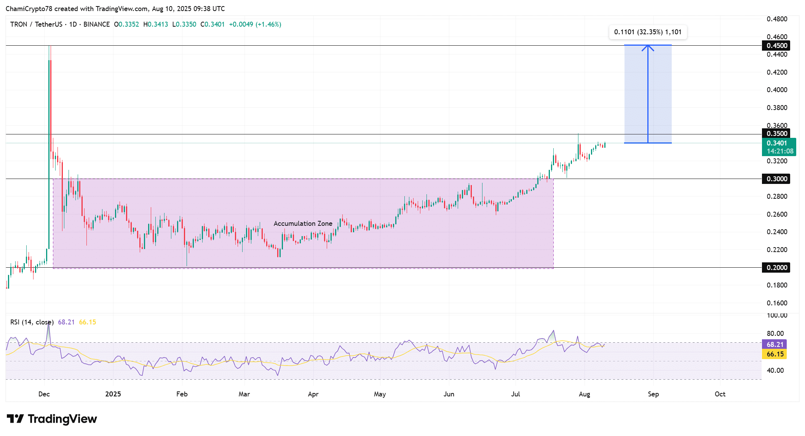This screenshot has width=805, height=436.
Task: Click the +0.0049 (+1.46%) change value
Action: [255, 24]
